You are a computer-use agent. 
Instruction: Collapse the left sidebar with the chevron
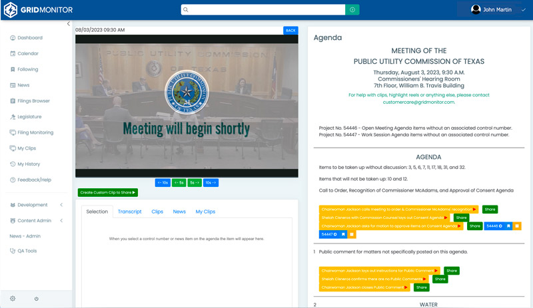click(69, 24)
